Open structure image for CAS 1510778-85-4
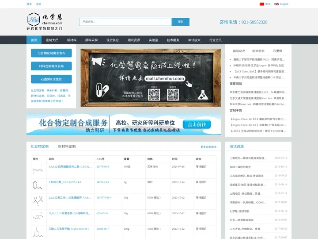The image size is (318, 239). (x=38, y=201)
